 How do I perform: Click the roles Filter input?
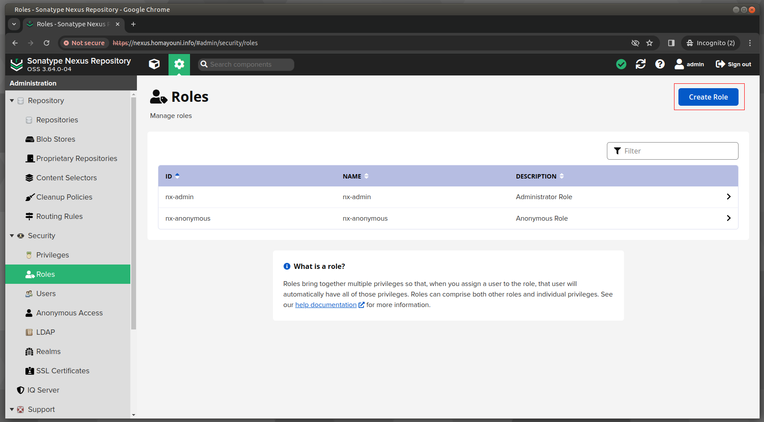(x=672, y=151)
